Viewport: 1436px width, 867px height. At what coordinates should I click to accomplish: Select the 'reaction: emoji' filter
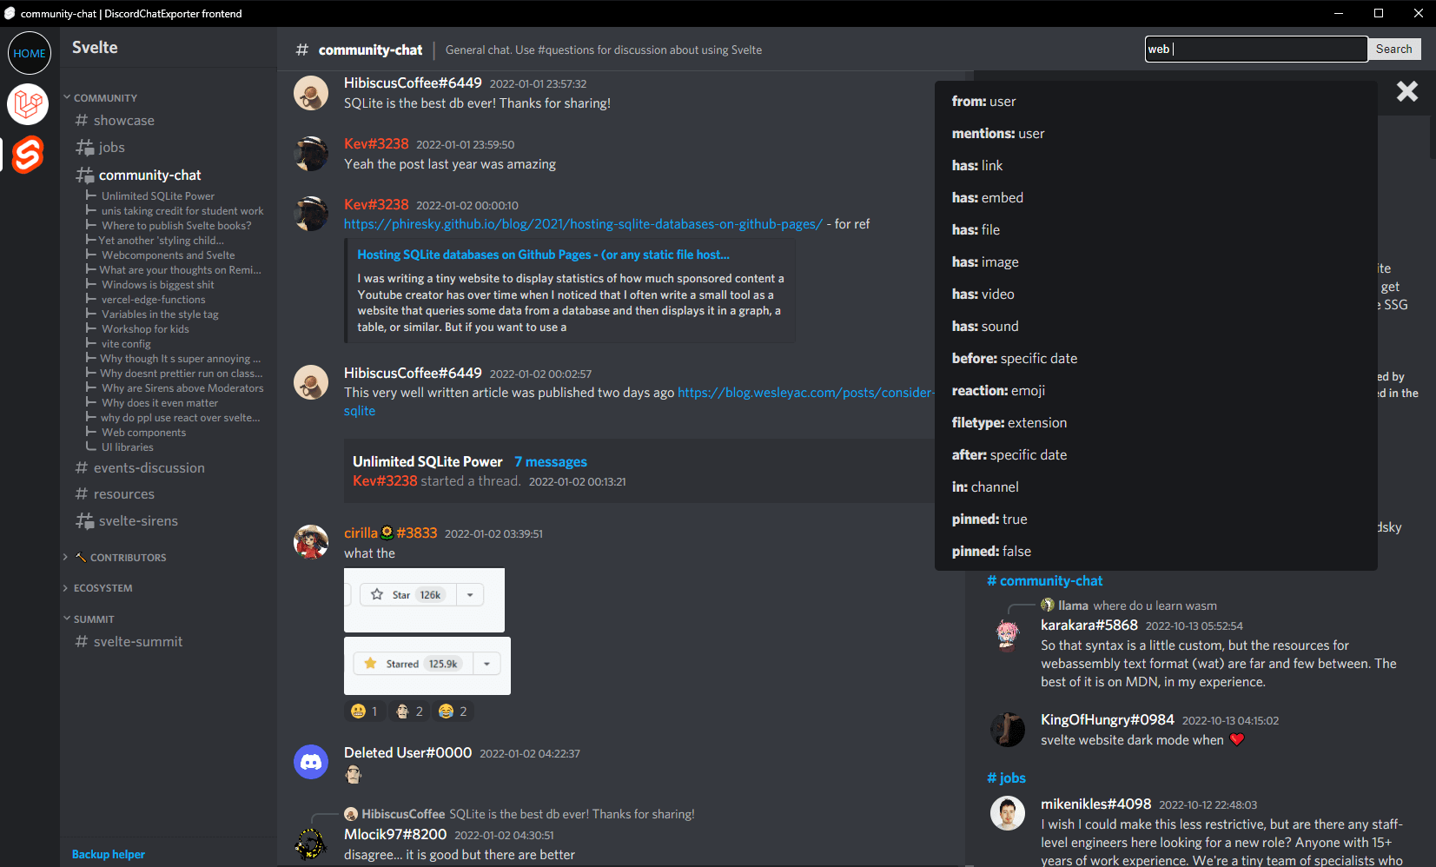coord(1155,391)
